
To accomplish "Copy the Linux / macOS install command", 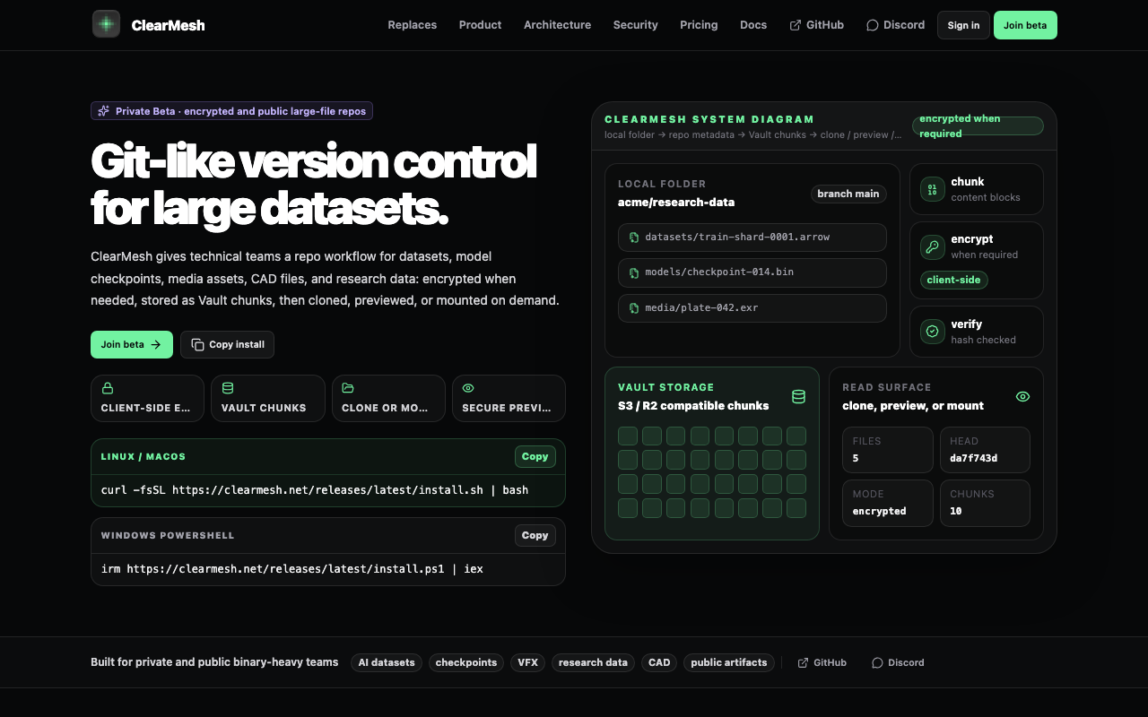I will (x=535, y=456).
